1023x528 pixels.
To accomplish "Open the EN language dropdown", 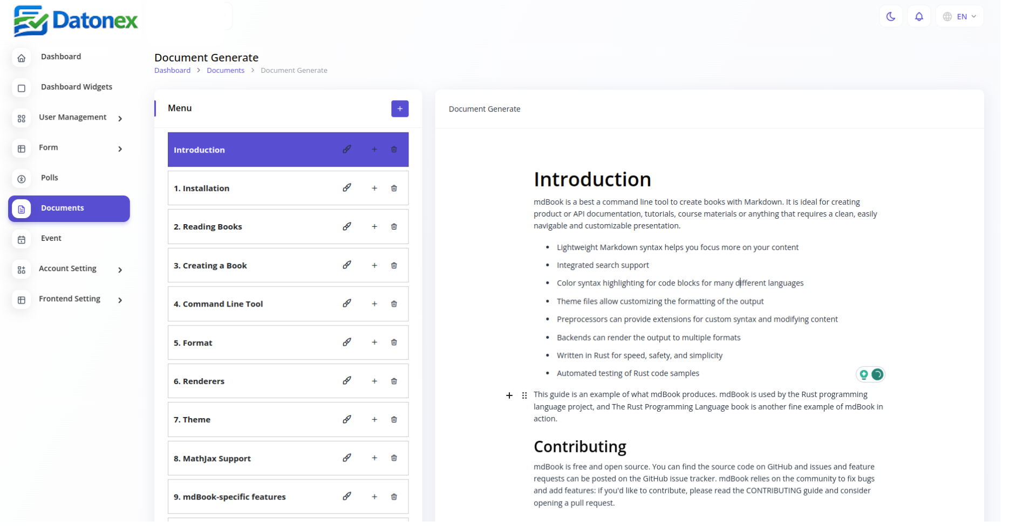I will pyautogui.click(x=959, y=17).
